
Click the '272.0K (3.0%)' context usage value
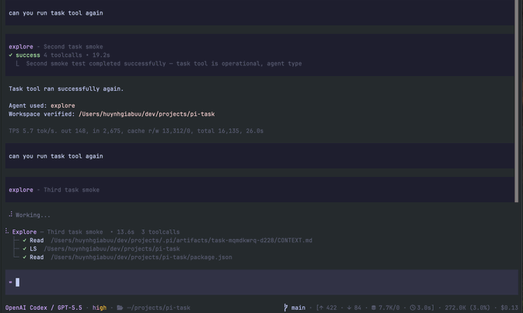click(468, 308)
